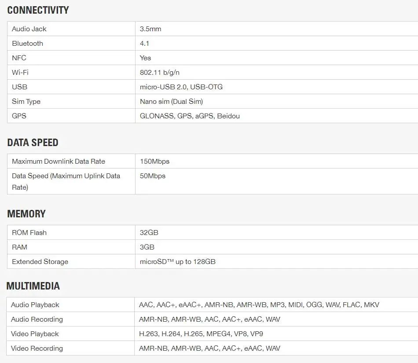Click the 802.11 b/g/n value
Image resolution: width=418 pixels, height=363 pixels.
[159, 73]
